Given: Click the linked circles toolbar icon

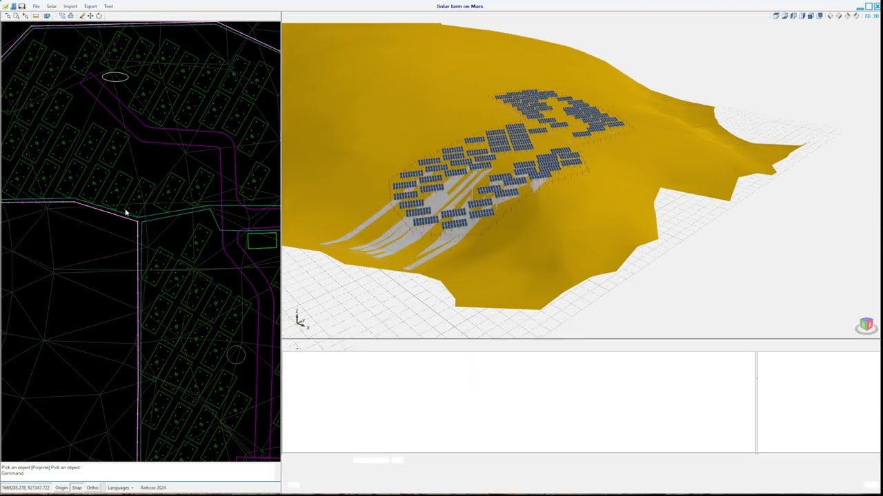Looking at the screenshot, I should [62, 16].
